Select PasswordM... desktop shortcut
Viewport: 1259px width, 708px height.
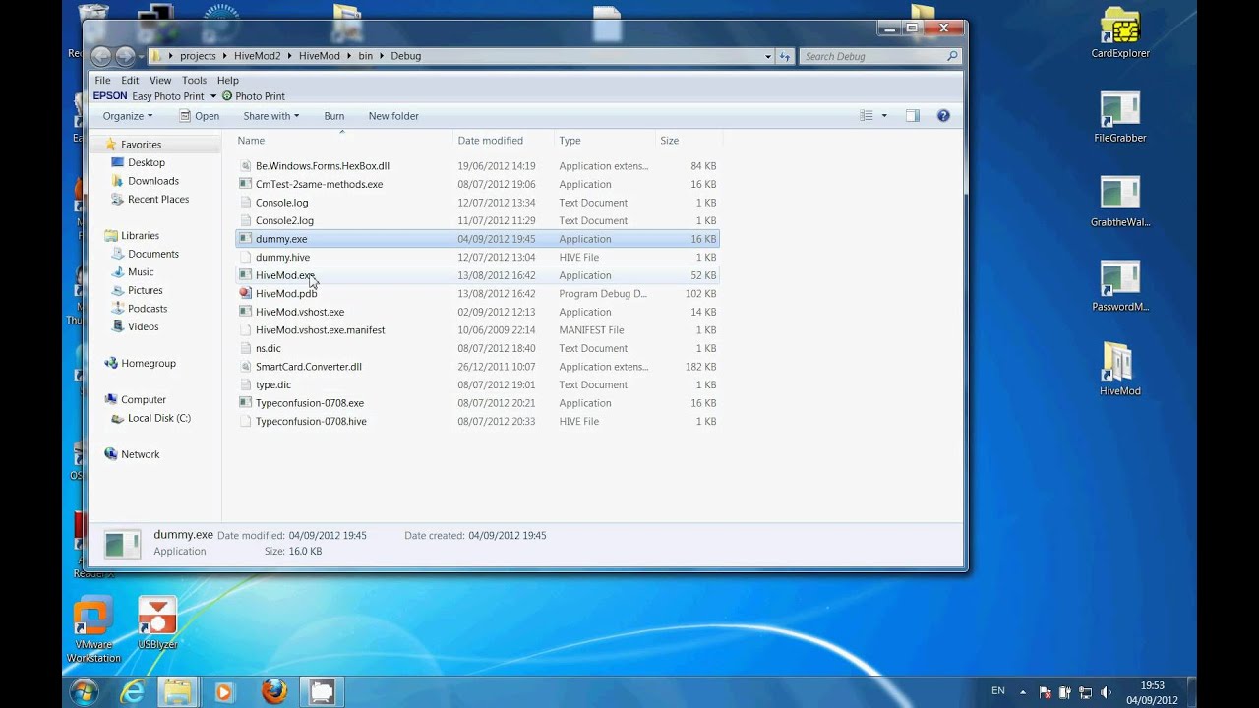(x=1120, y=287)
